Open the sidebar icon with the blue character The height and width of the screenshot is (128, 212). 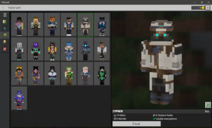coord(5,28)
